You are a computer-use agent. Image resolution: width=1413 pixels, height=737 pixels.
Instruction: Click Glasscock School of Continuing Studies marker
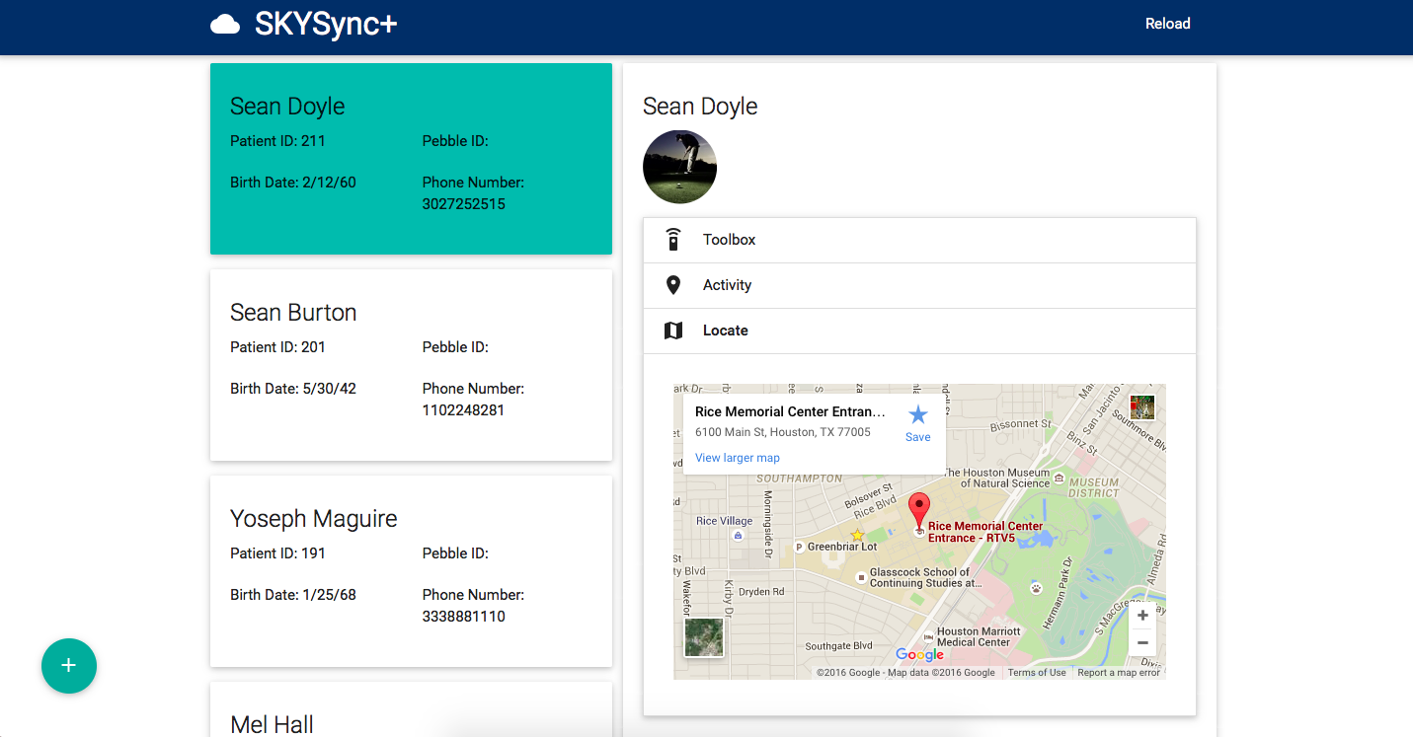tap(861, 576)
